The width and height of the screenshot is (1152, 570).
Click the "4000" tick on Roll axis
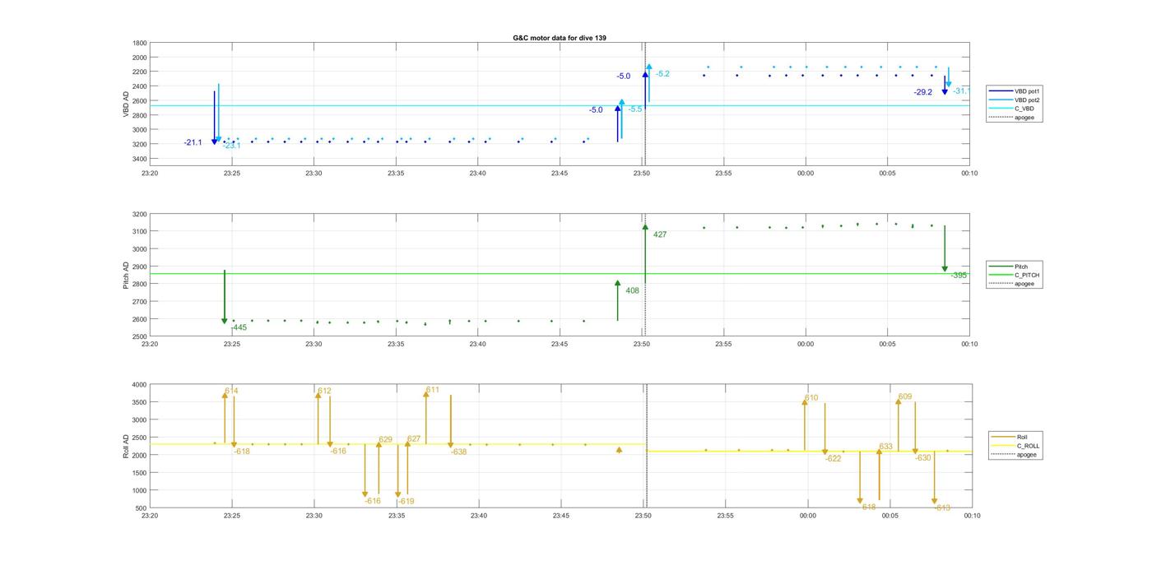(x=140, y=384)
